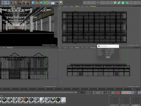Toggle Point level animation recording

[135, 92]
